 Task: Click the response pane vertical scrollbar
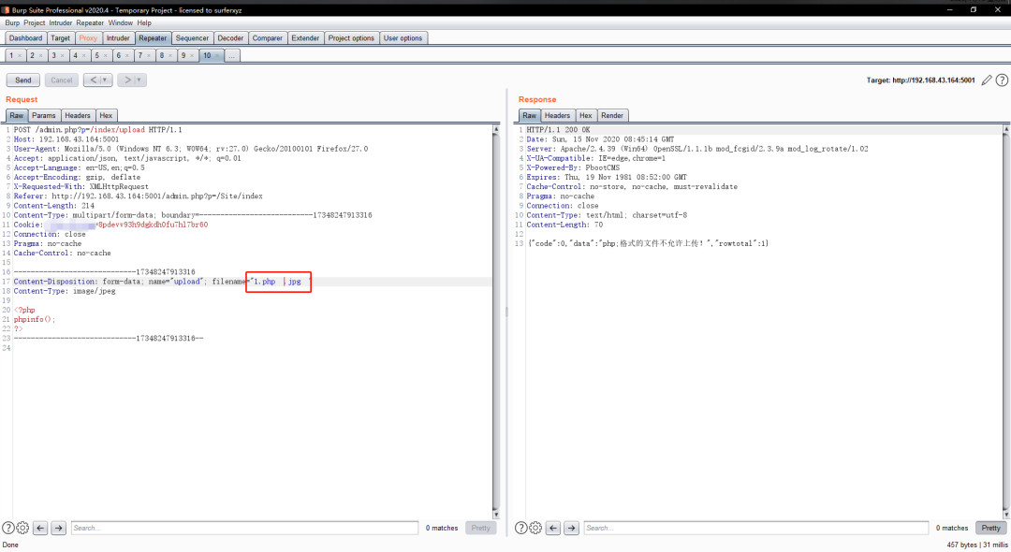pyautogui.click(x=1006, y=322)
